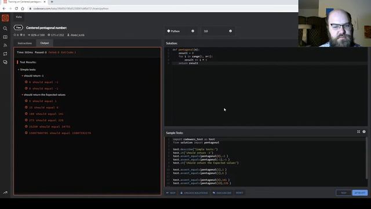Reload the page with the refresh icon
Image resolution: width=371 pixels, height=209 pixels.
tap(16, 9)
